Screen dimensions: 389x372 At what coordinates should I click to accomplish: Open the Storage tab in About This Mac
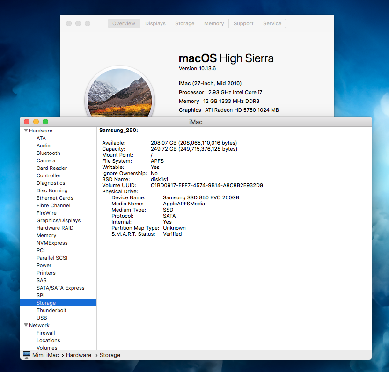tap(185, 23)
